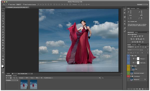
Task: Switch to the Color tab
Action: (138, 8)
